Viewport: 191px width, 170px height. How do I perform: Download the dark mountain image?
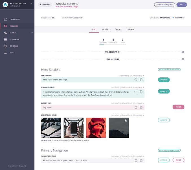pyautogui.click(x=126, y=121)
